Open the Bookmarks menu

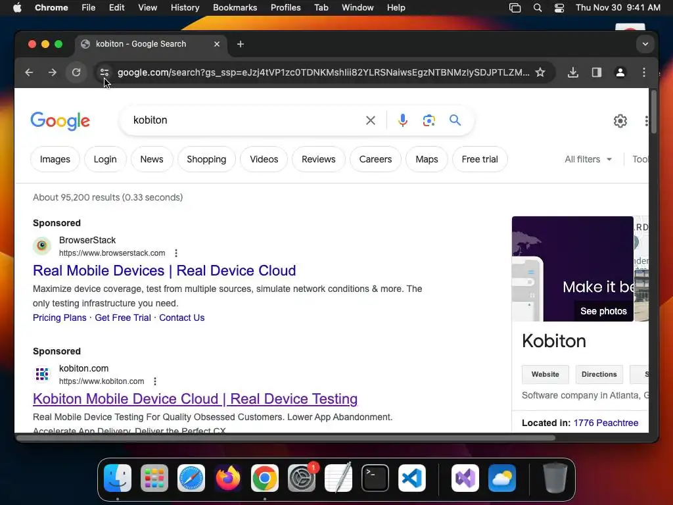point(235,8)
